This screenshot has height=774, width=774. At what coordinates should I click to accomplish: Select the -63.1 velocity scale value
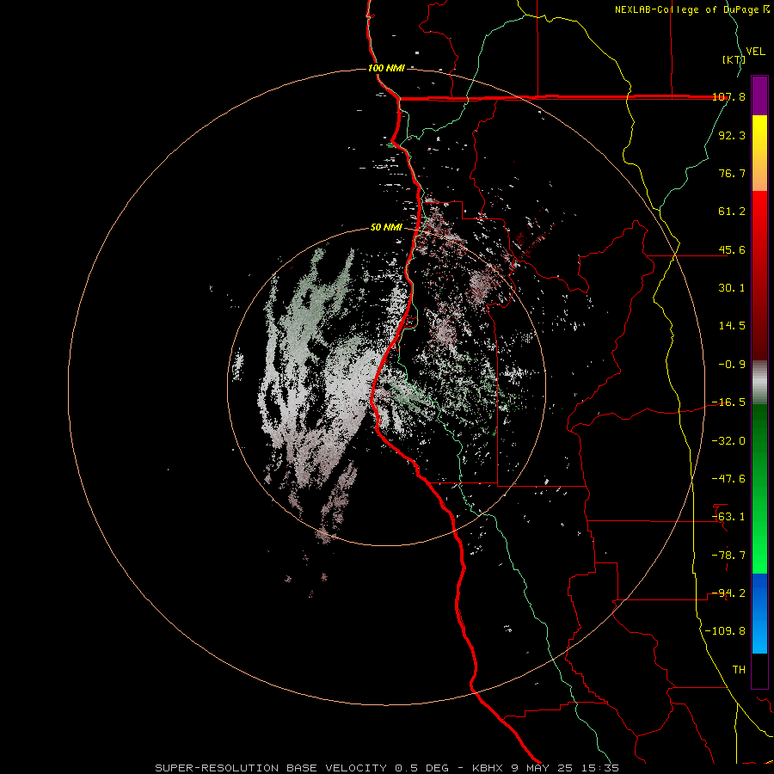pos(728,517)
